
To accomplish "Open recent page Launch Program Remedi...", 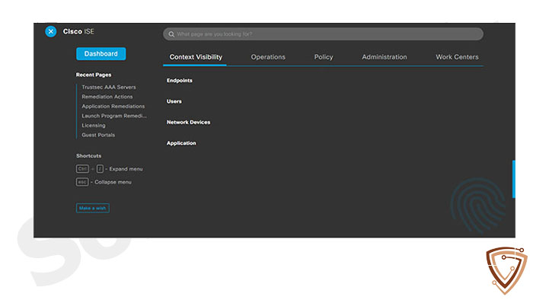I will [114, 116].
